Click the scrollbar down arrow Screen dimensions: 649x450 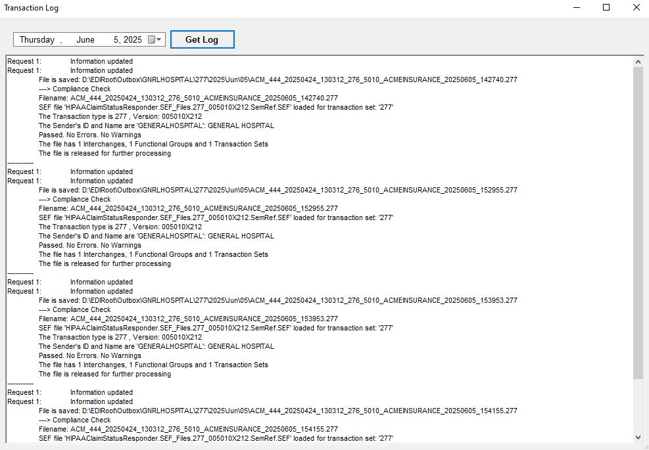(638, 437)
